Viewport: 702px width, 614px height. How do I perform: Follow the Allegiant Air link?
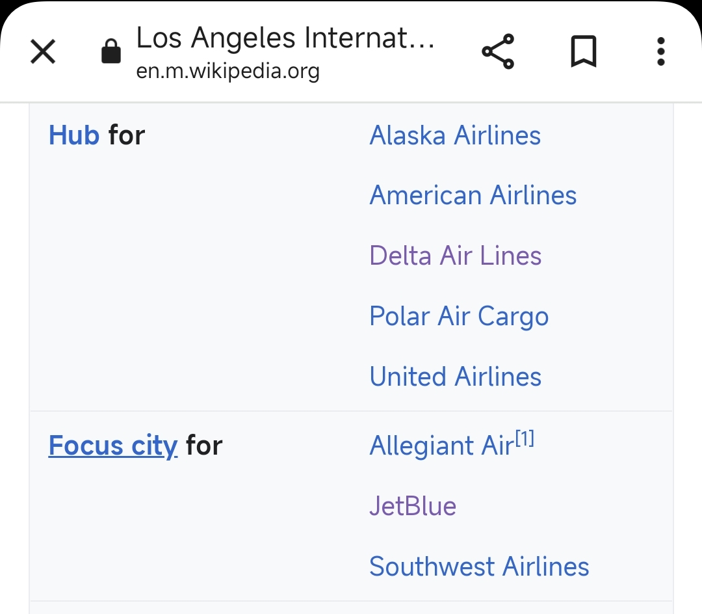(441, 446)
